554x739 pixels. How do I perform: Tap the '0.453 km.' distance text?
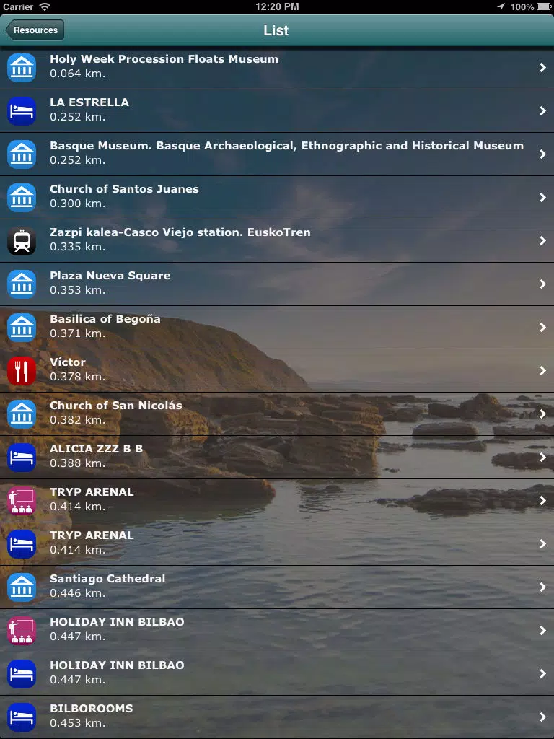point(78,723)
